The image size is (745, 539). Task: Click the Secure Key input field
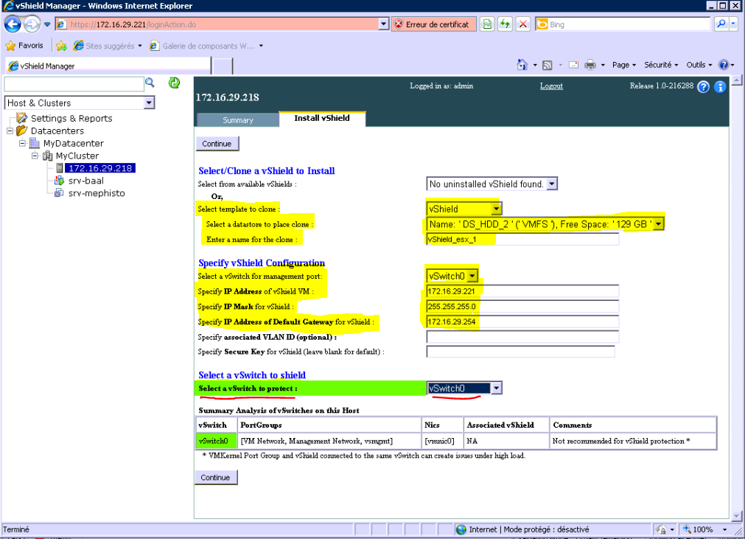tap(520, 352)
